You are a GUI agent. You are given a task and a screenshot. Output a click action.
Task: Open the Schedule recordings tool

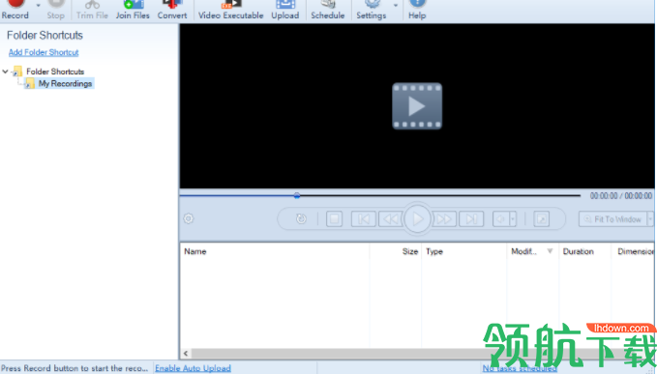point(328,10)
